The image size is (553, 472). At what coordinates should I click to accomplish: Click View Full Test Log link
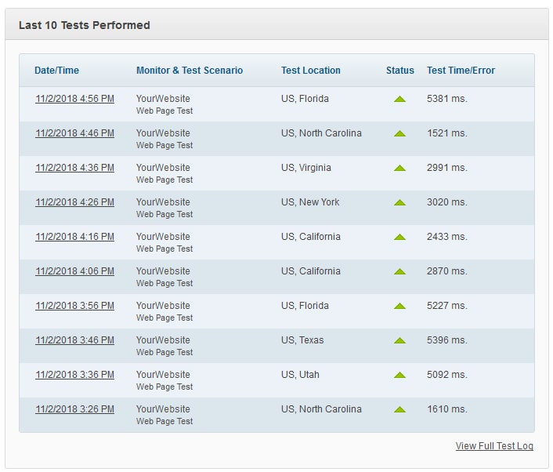tap(494, 446)
